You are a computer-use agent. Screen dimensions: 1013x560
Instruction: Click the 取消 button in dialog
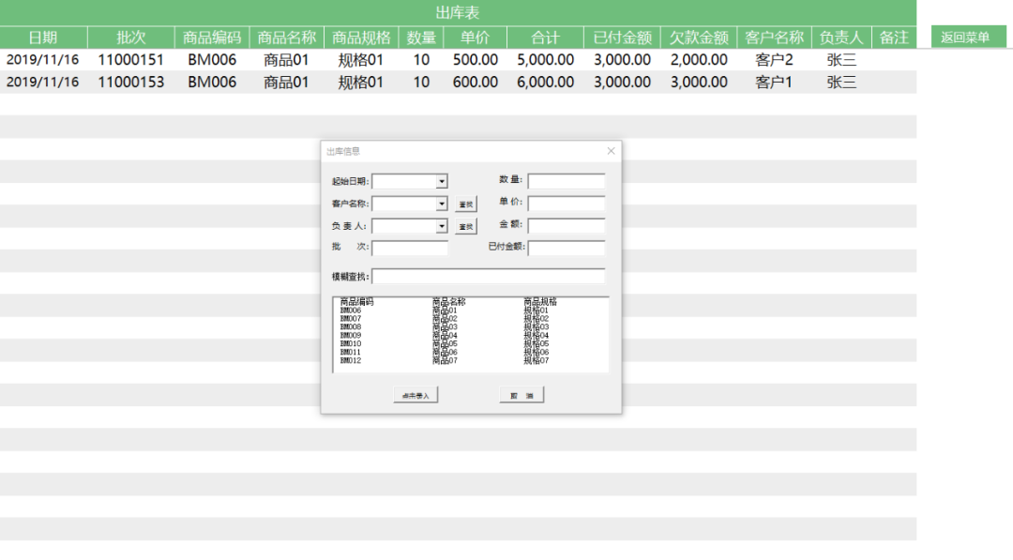[522, 396]
